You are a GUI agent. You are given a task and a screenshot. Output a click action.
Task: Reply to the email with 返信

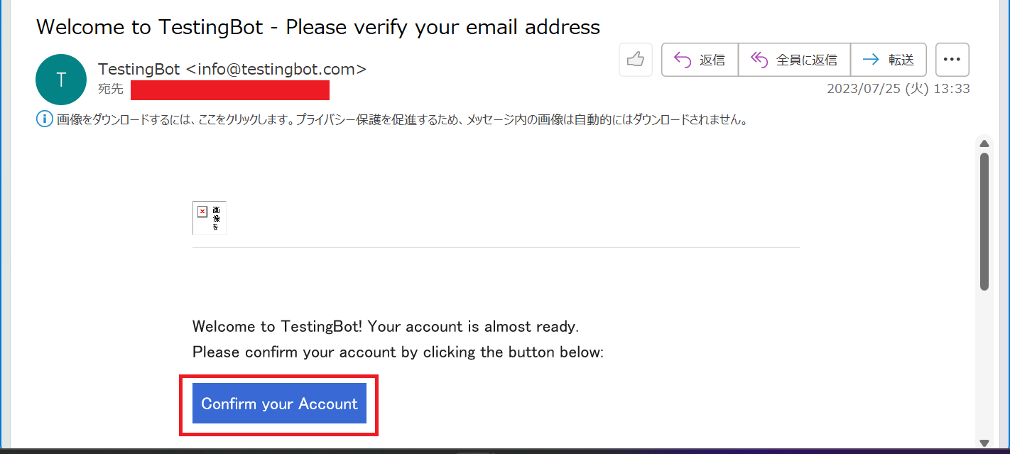click(x=700, y=60)
